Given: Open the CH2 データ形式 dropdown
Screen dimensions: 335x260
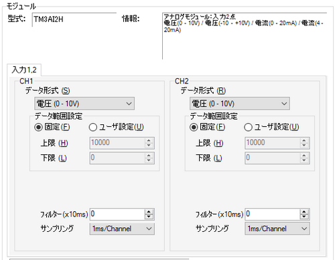Looking at the screenshot, I should tap(240, 104).
